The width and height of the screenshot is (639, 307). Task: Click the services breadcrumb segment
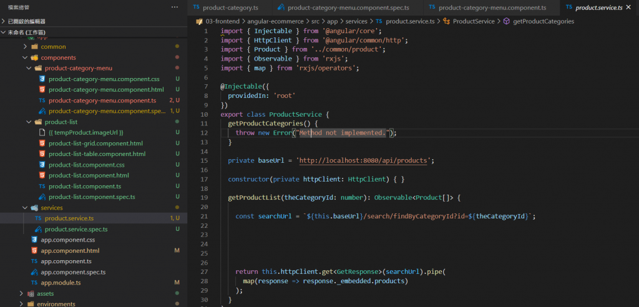click(x=356, y=21)
